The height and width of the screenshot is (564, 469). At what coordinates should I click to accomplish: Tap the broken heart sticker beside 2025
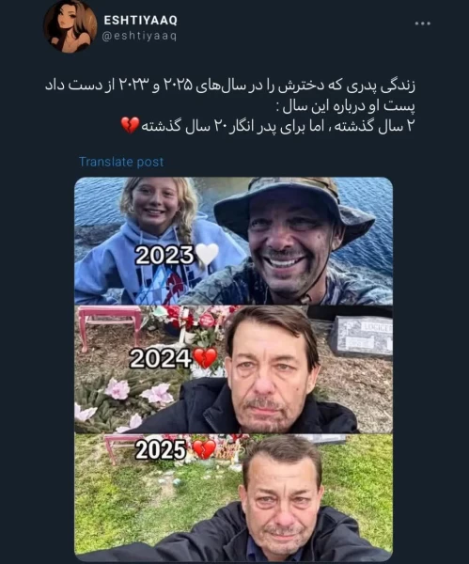pos(204,449)
